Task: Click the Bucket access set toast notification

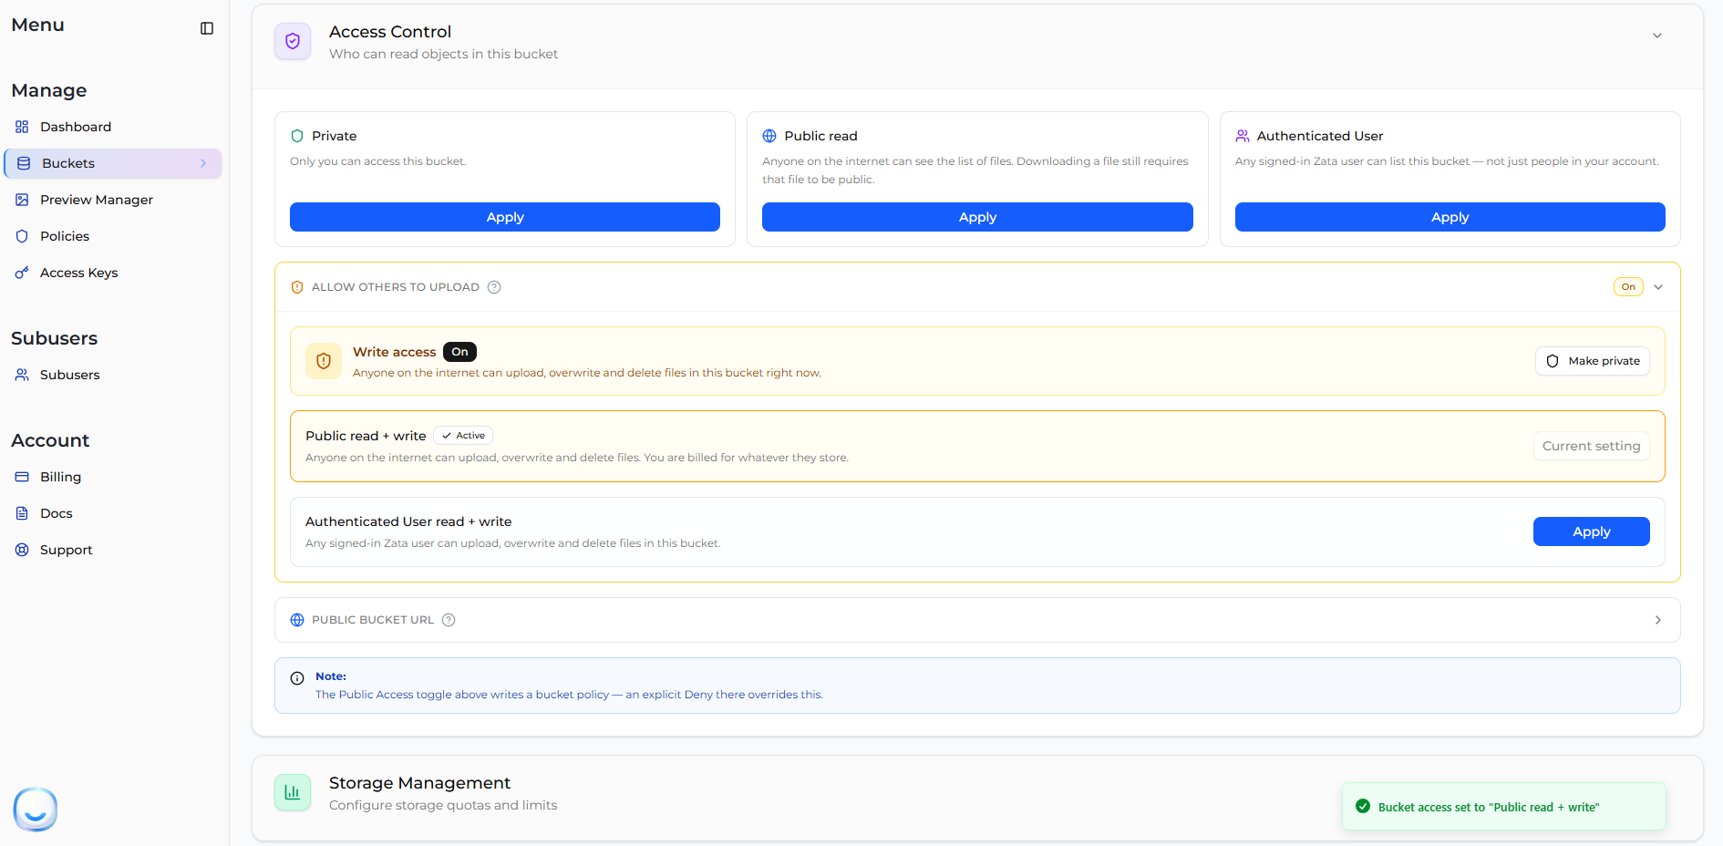Action: (x=1504, y=807)
